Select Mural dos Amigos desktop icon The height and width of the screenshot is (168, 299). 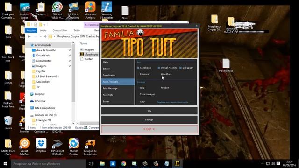90,10
